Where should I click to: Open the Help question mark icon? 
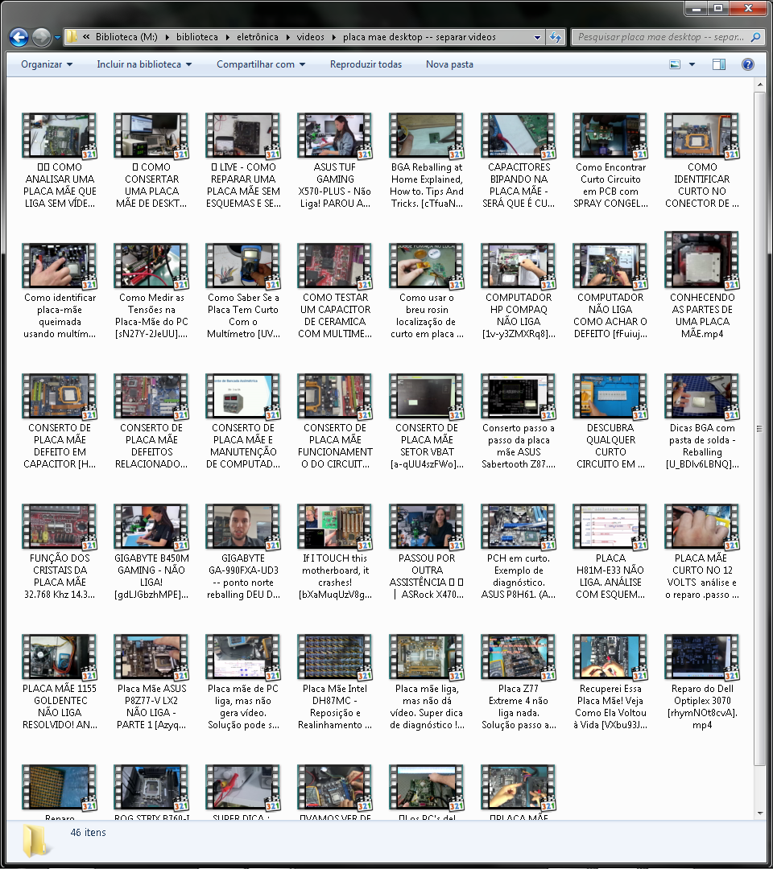(x=747, y=64)
